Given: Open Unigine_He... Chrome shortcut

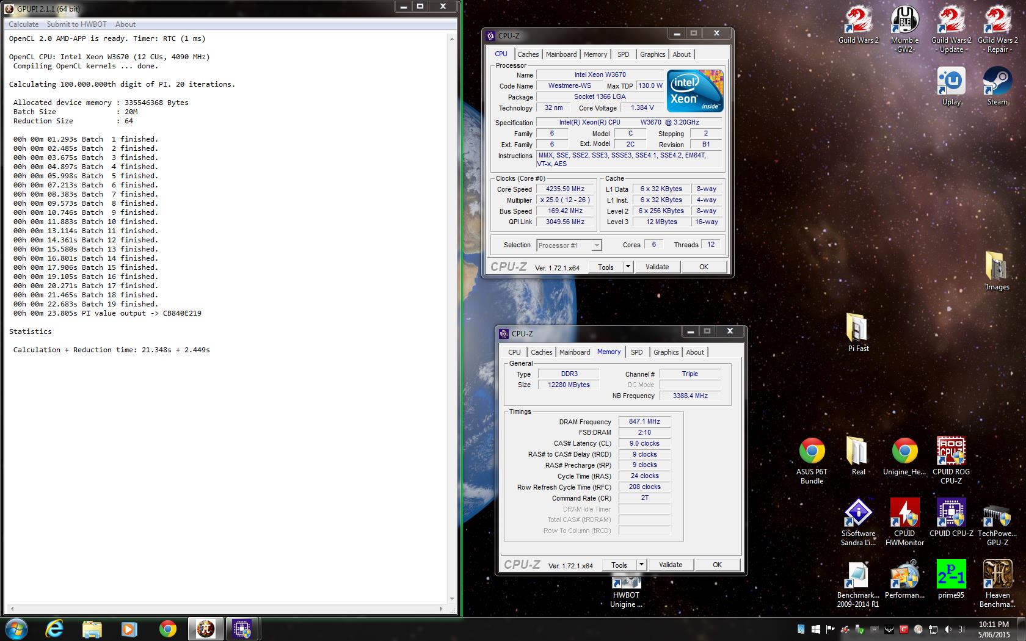Looking at the screenshot, I should (x=904, y=455).
